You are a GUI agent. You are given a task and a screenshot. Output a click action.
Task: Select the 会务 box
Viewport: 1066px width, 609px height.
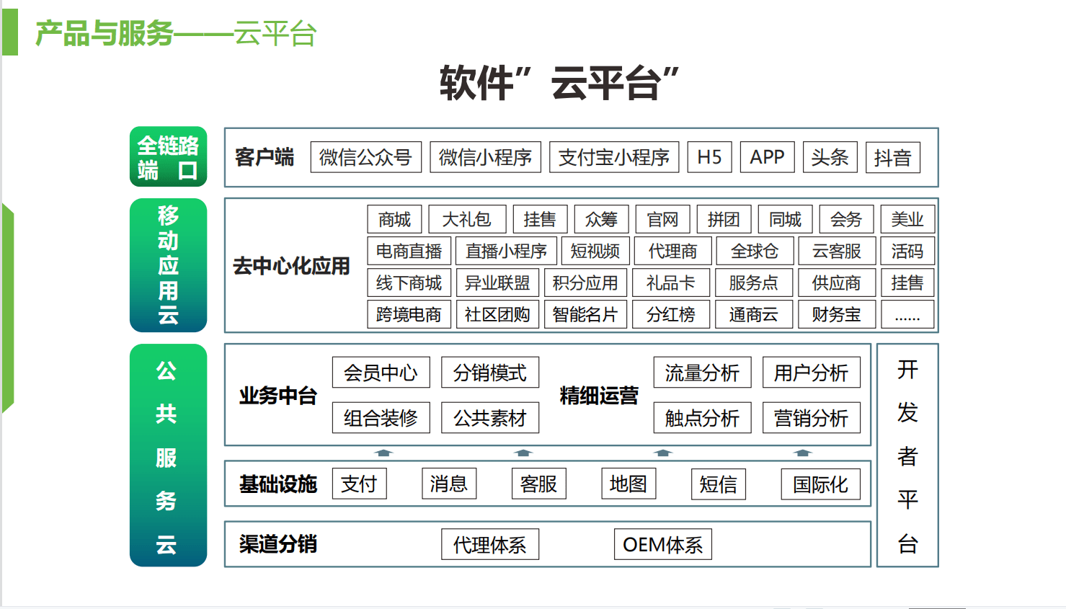tap(847, 219)
